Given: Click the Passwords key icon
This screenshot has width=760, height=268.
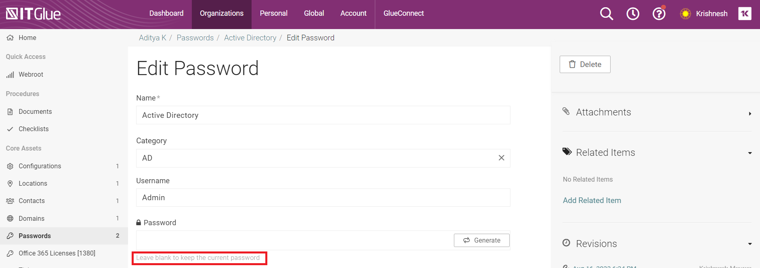Looking at the screenshot, I should pyautogui.click(x=10, y=236).
